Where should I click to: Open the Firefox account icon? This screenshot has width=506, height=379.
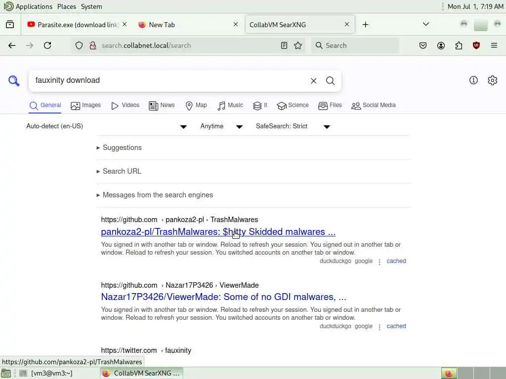[x=441, y=45]
